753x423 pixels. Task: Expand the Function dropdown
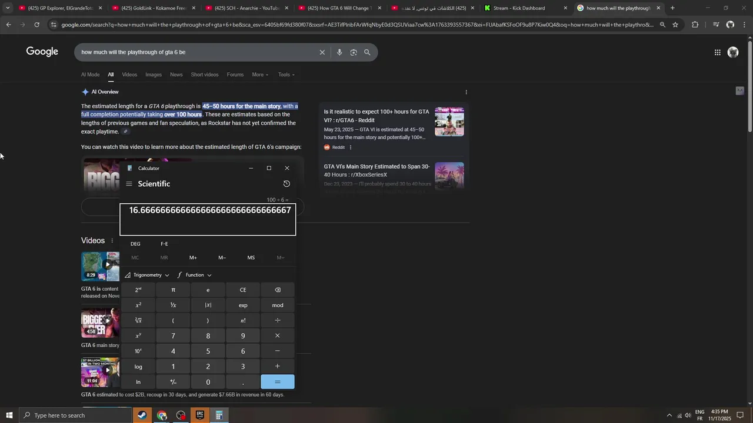195,275
